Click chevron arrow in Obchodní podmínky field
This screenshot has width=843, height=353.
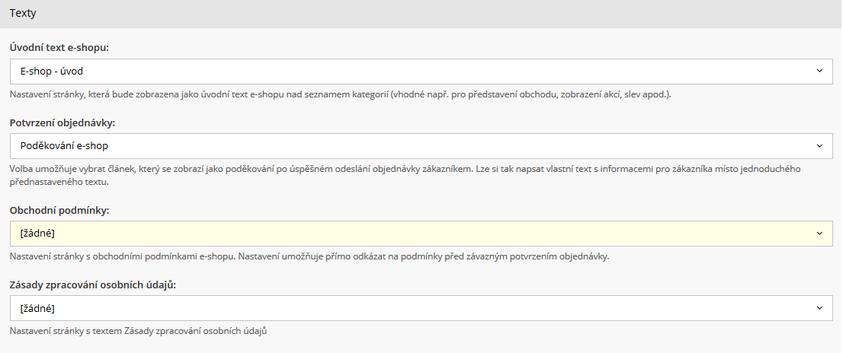tap(819, 233)
